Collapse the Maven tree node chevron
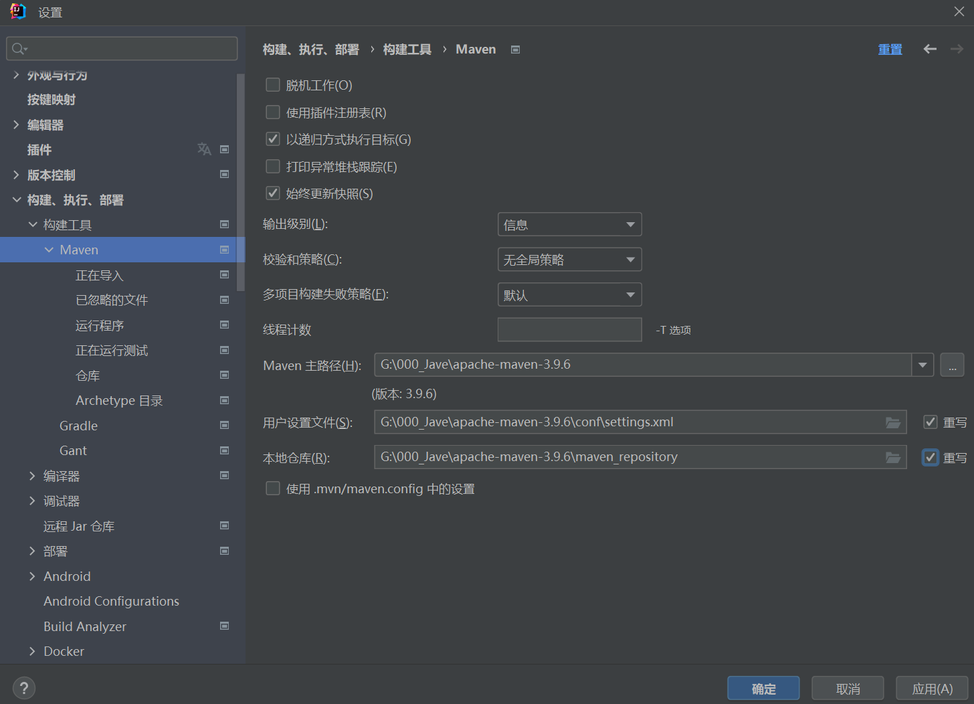The width and height of the screenshot is (974, 704). (49, 250)
